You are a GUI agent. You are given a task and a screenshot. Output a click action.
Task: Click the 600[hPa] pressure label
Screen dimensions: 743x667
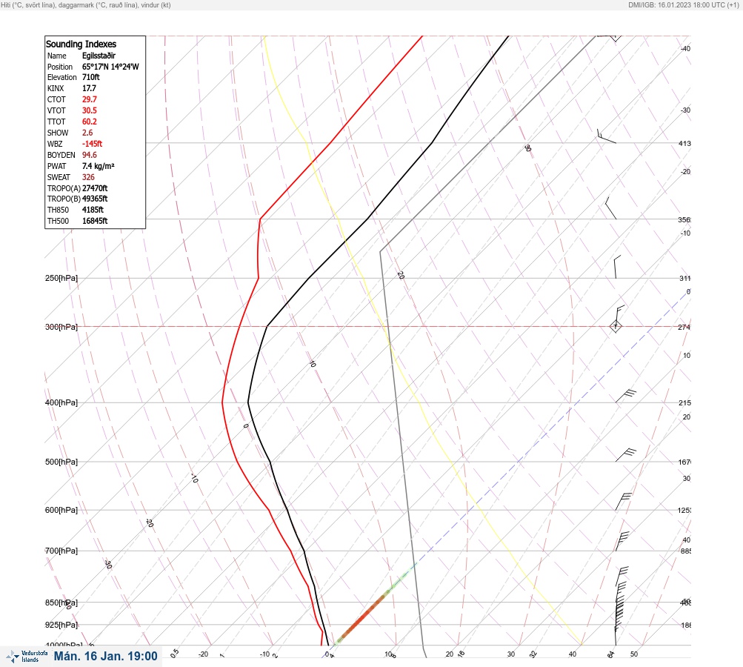click(61, 510)
